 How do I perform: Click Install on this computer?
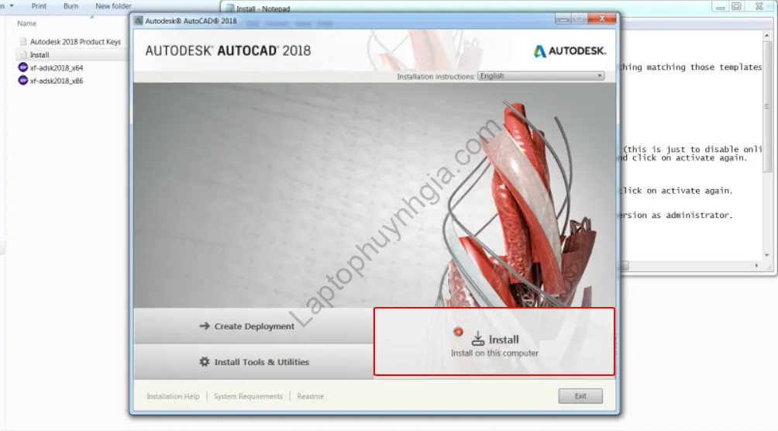point(494,342)
